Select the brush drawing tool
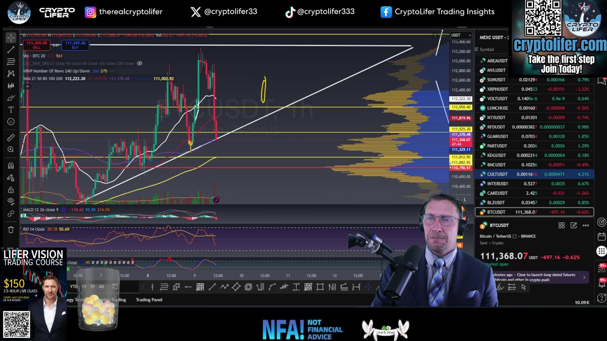 coord(11,98)
